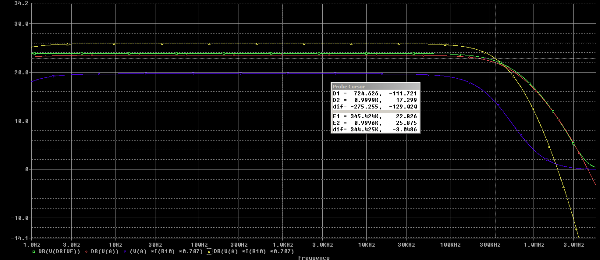
Task: Click the green square DB(V(DRIVE)) legend marker
Action: (34, 251)
